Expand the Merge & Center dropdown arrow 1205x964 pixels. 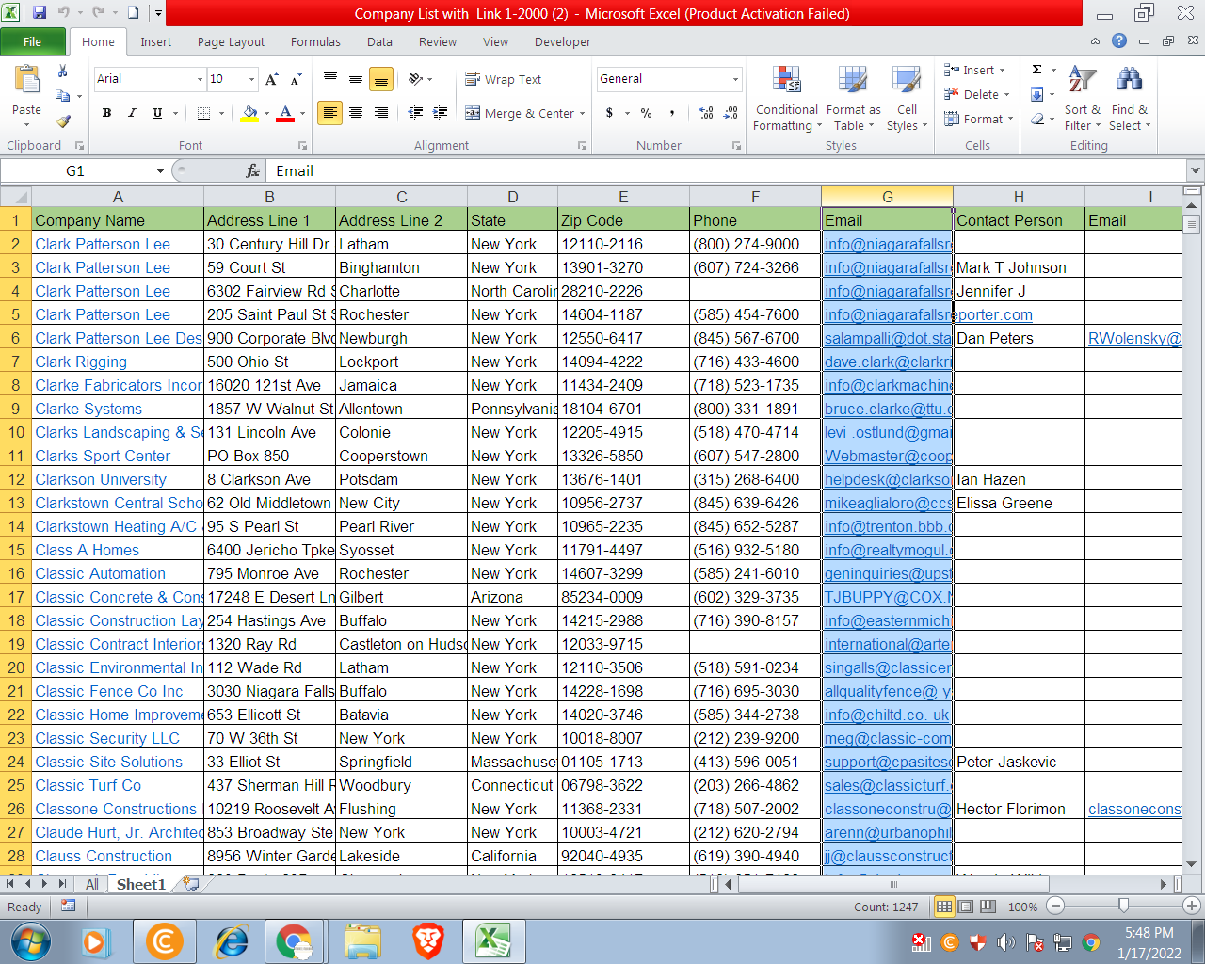click(583, 114)
